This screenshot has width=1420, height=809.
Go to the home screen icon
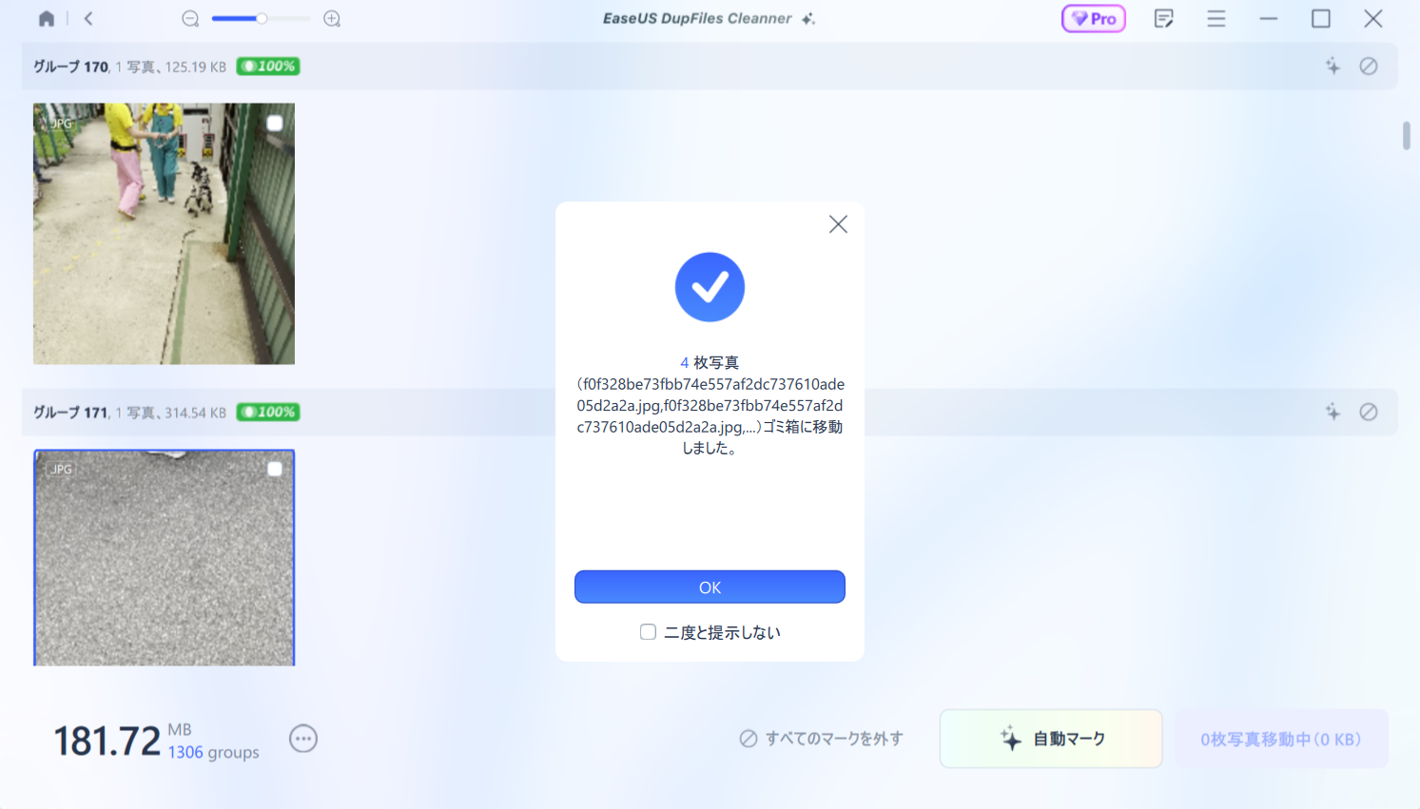(x=46, y=18)
